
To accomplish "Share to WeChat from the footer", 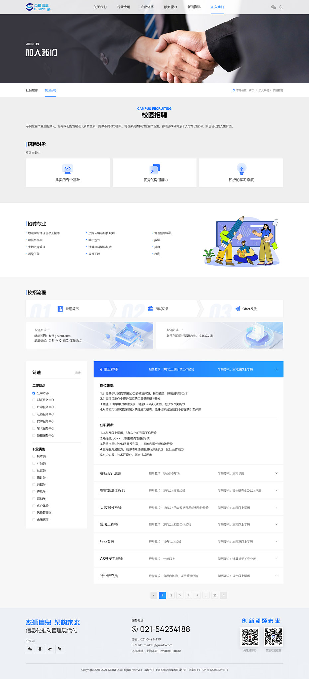I will point(30,649).
